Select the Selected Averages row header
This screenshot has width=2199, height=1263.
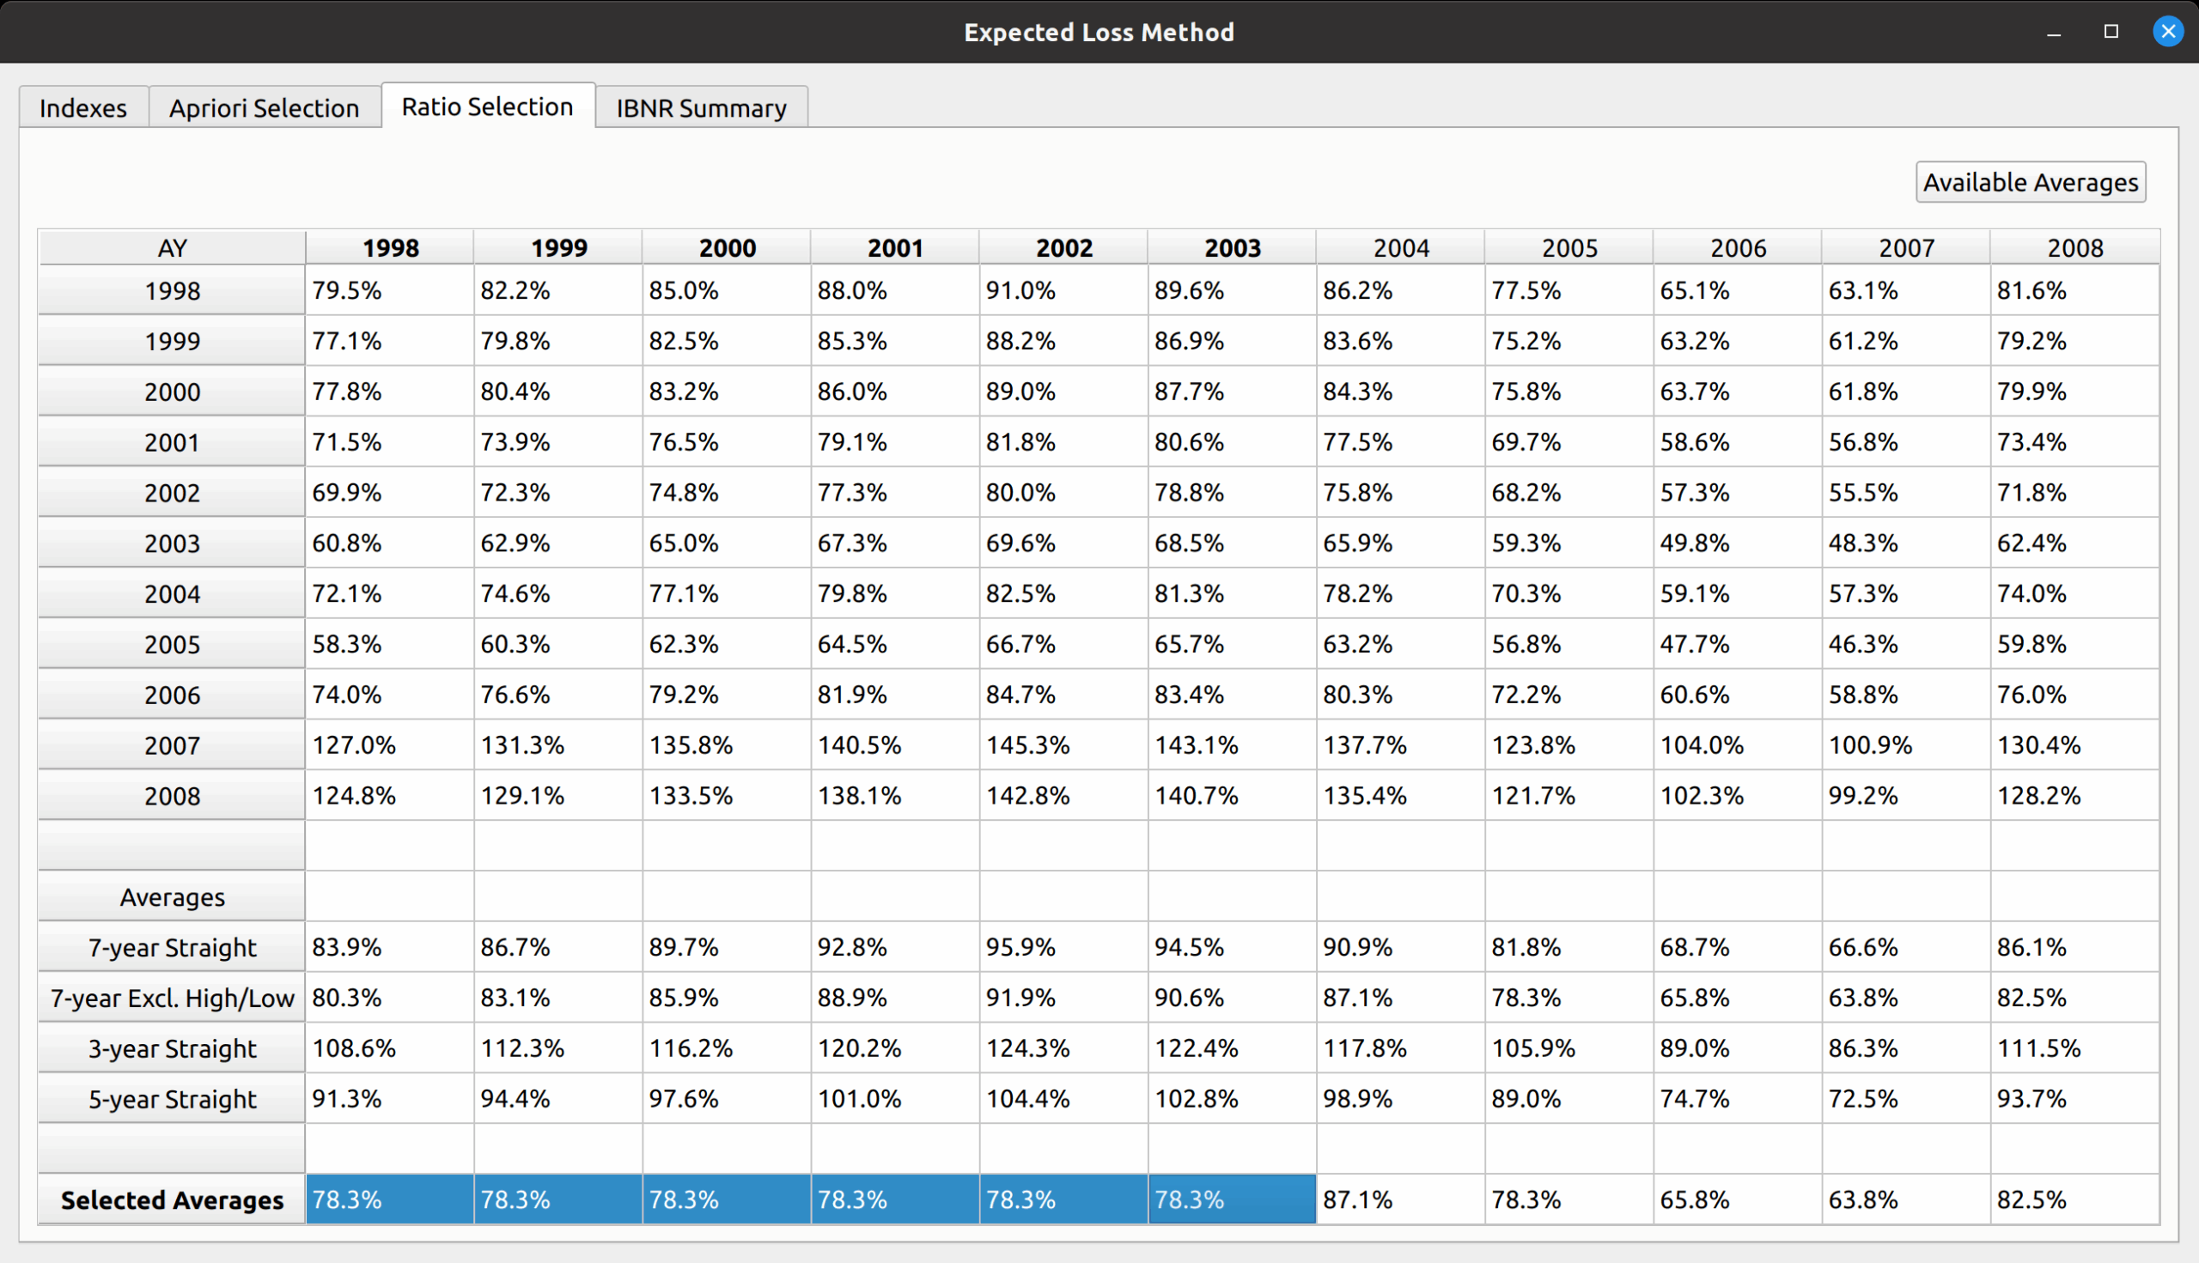click(x=172, y=1199)
